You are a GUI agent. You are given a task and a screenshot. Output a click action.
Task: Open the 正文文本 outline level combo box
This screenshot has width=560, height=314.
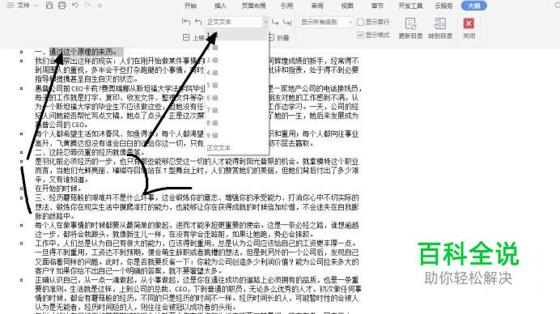tap(236, 22)
